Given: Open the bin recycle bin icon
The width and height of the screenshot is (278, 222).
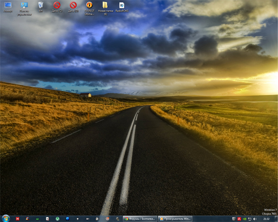Looking at the screenshot, I should (40, 7).
